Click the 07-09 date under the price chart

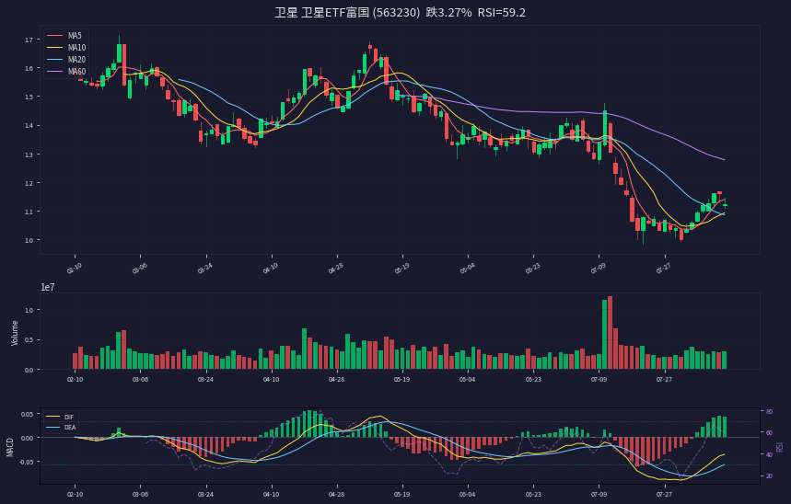tap(598, 269)
